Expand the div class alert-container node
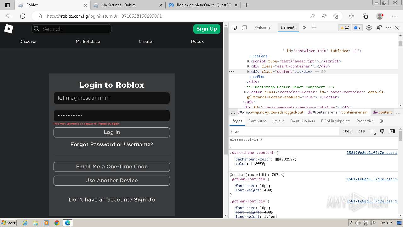Viewport: 403px width, 227px height. (x=248, y=66)
